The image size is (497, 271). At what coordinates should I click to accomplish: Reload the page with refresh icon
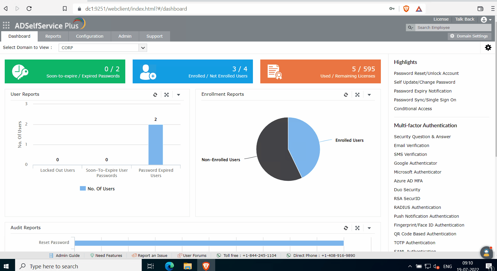coord(29,9)
